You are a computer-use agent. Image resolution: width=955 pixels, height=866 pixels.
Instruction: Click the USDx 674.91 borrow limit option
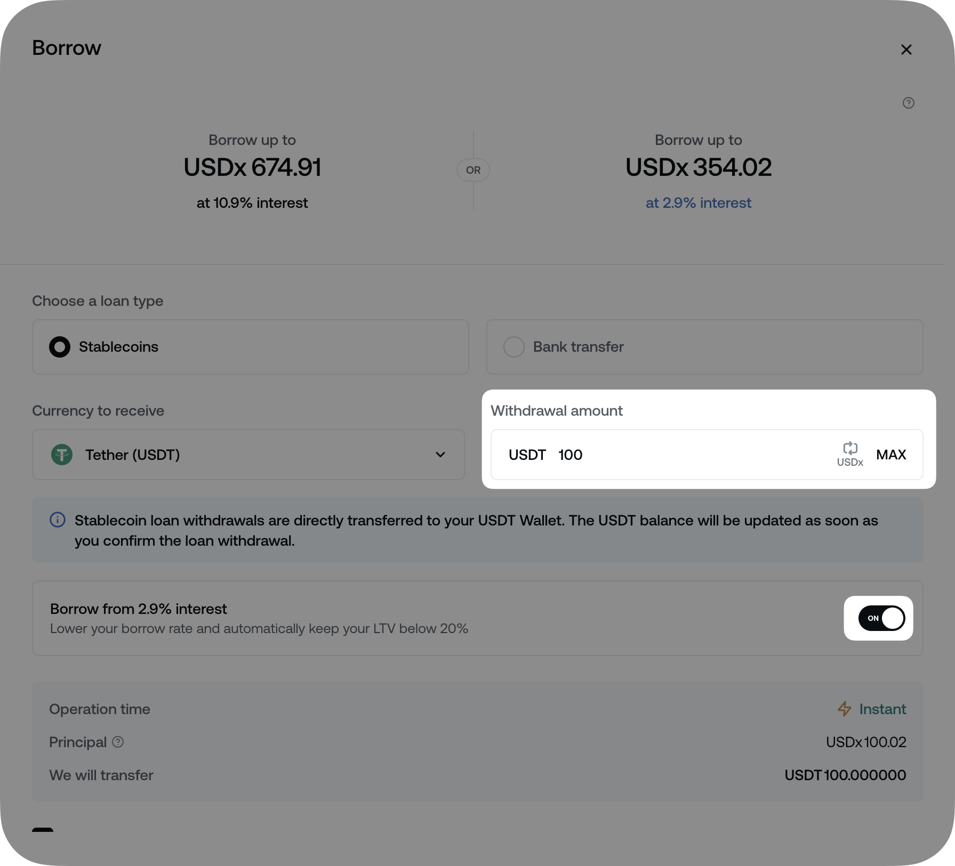[252, 167]
